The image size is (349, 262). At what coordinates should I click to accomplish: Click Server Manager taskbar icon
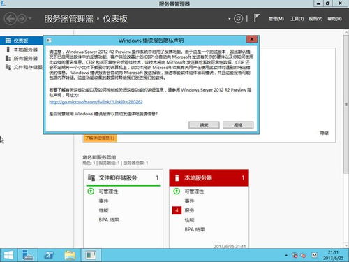point(28,256)
